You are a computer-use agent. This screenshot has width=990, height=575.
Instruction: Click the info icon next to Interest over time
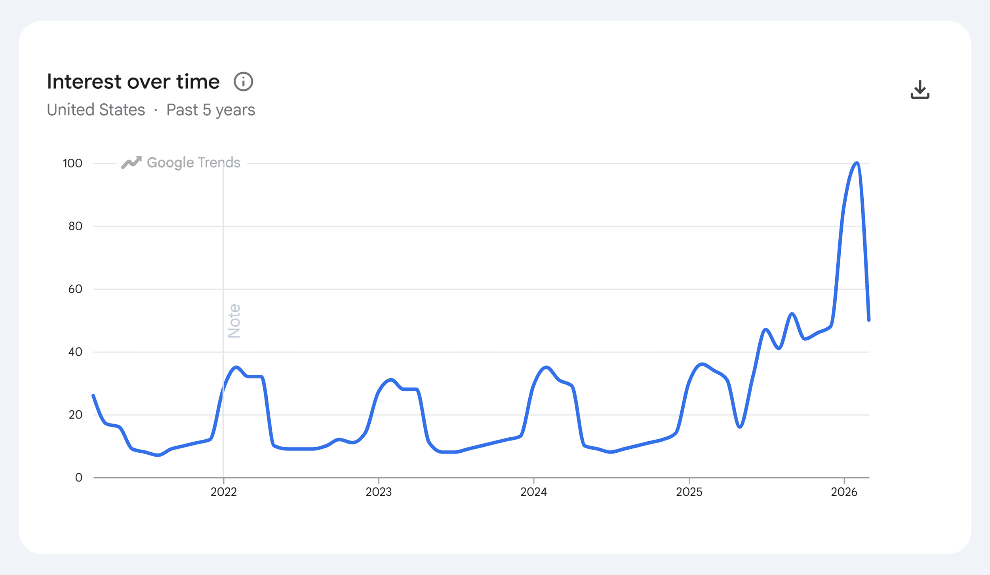(x=243, y=82)
